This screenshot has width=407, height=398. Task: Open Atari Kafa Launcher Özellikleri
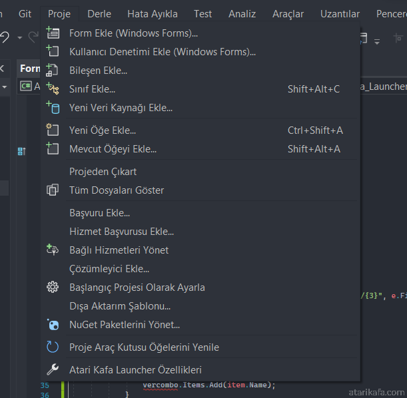[x=200, y=370]
